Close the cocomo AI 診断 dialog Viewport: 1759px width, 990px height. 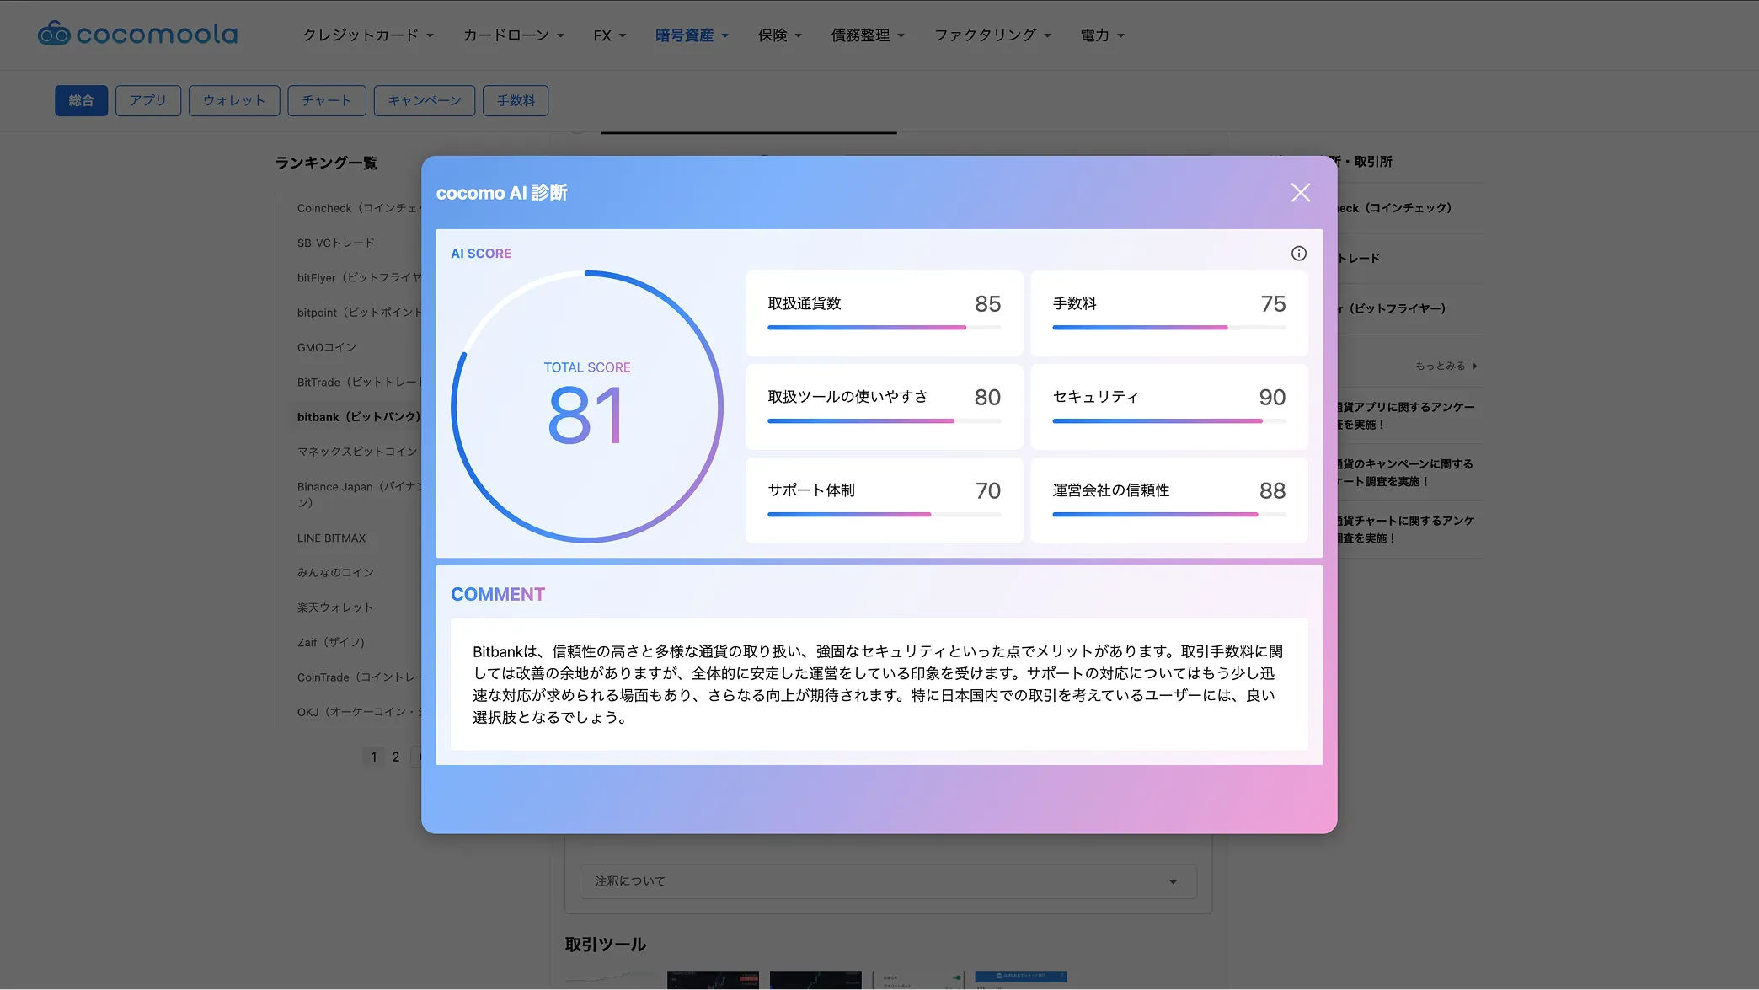pyautogui.click(x=1300, y=192)
